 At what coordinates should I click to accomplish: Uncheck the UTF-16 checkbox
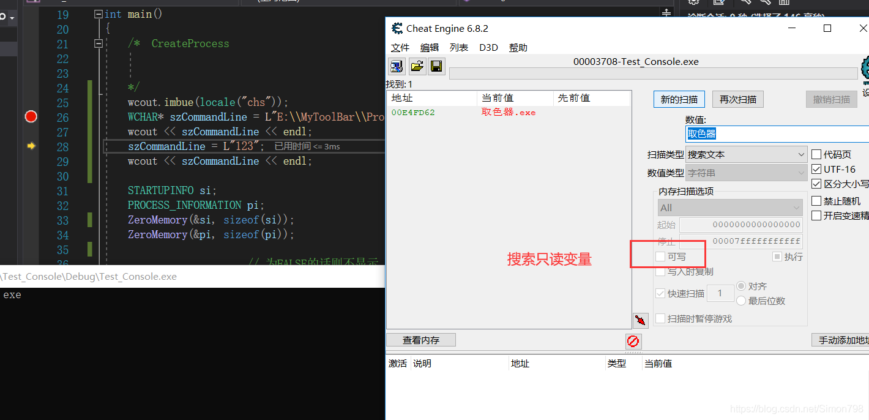point(817,168)
